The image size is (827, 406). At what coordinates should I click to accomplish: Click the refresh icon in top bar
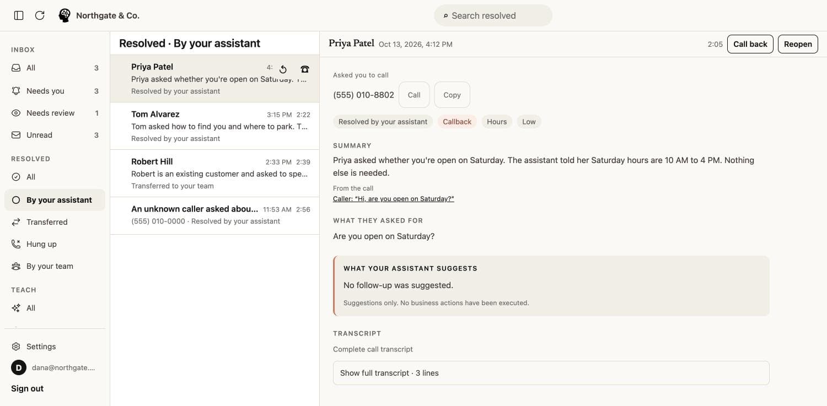(40, 15)
